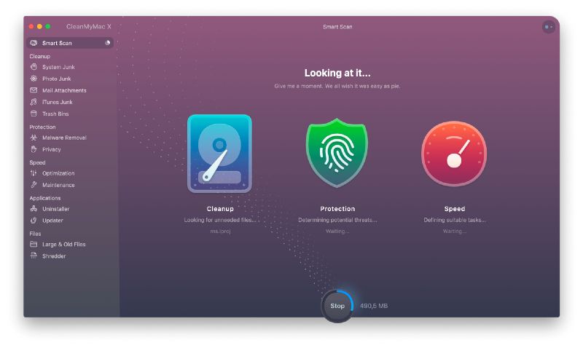Open the Privacy label
The image size is (583, 348).
[51, 149]
